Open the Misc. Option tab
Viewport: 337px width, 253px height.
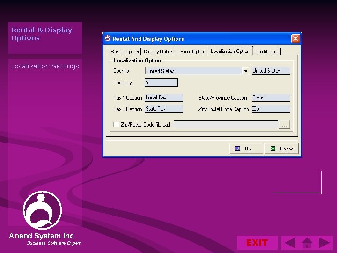pyautogui.click(x=192, y=52)
